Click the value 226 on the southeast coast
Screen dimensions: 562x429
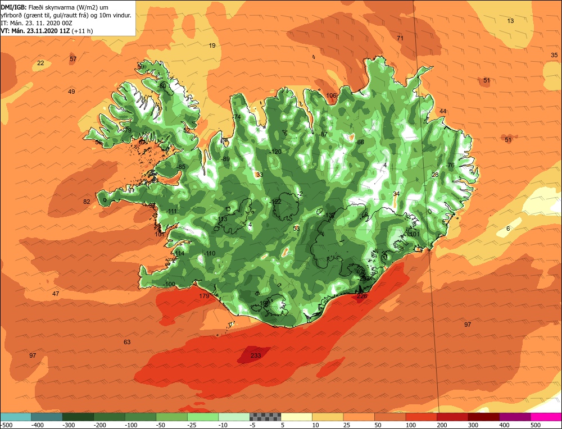362,296
